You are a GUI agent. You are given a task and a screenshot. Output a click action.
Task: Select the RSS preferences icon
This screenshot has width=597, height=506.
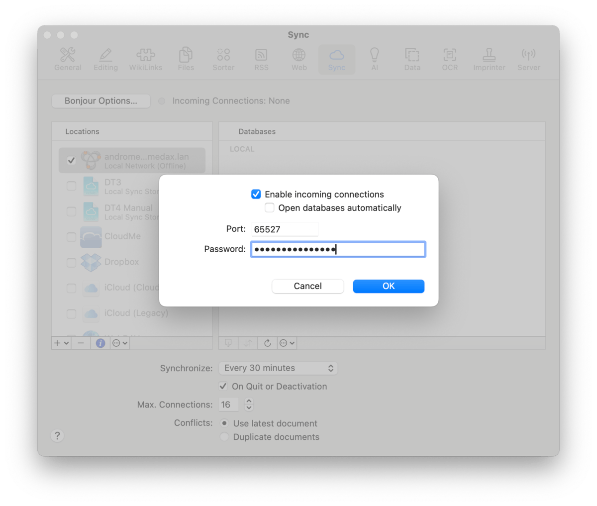pyautogui.click(x=261, y=59)
